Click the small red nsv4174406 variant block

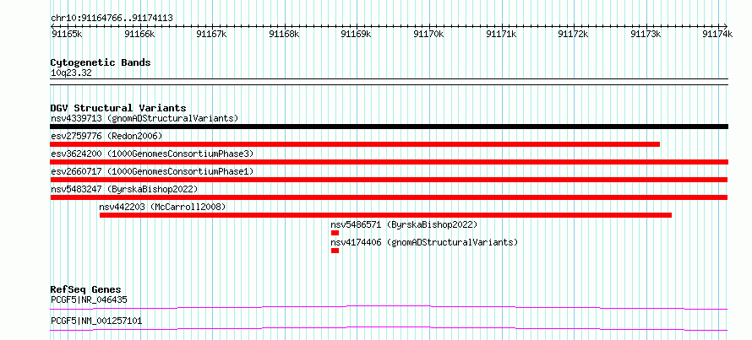(335, 251)
